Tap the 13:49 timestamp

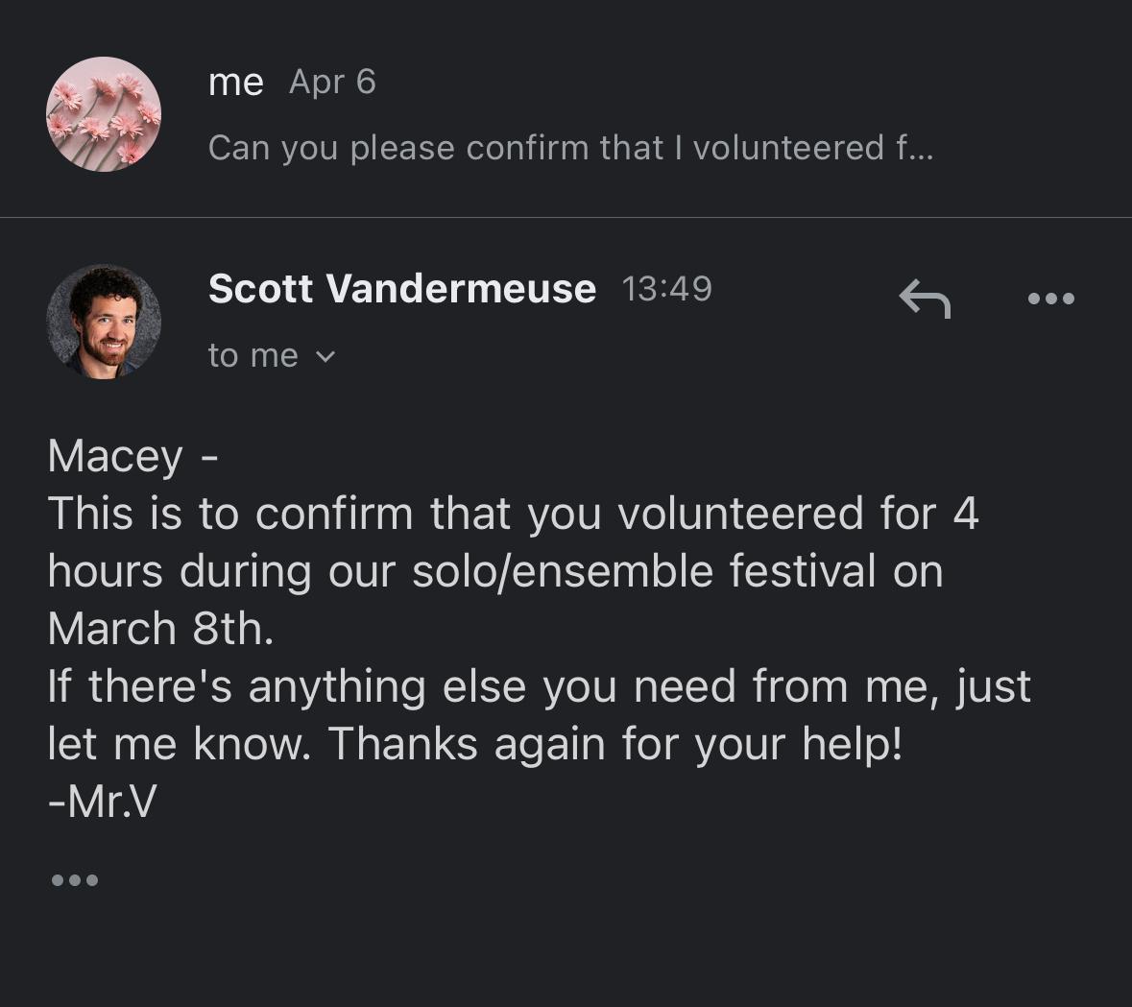pyautogui.click(x=667, y=288)
